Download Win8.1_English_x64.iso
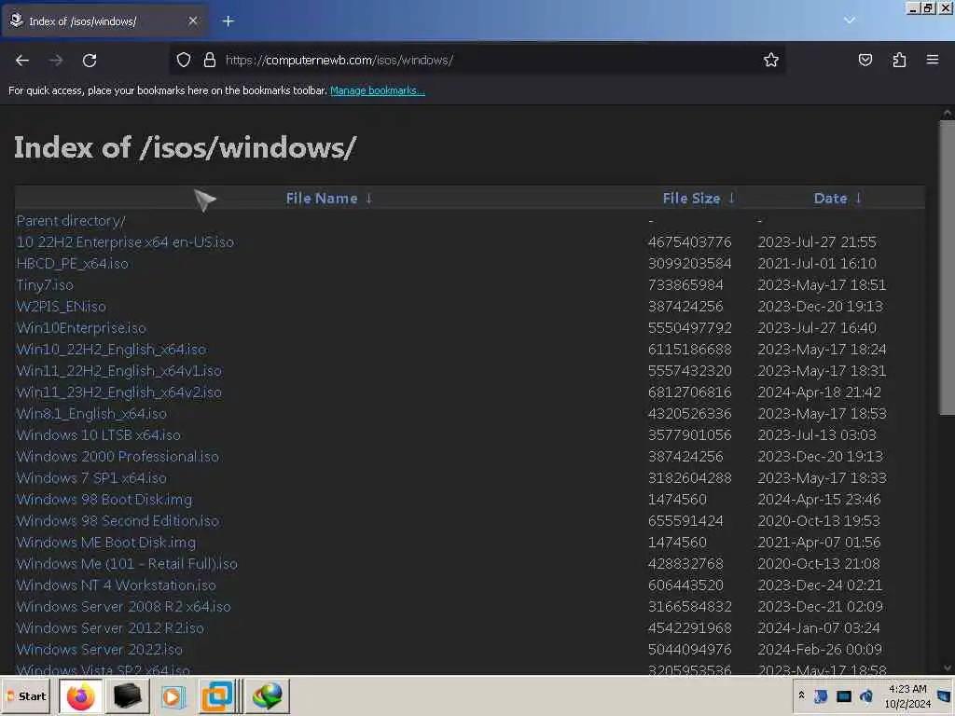This screenshot has width=955, height=716. (91, 414)
